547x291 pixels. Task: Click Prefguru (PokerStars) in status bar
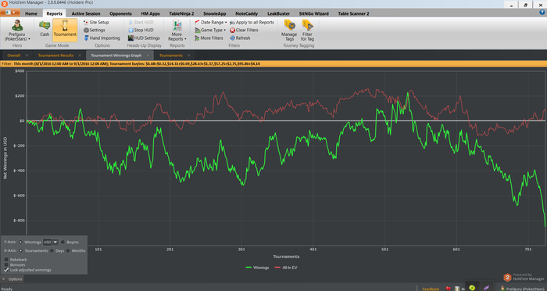tap(523, 289)
